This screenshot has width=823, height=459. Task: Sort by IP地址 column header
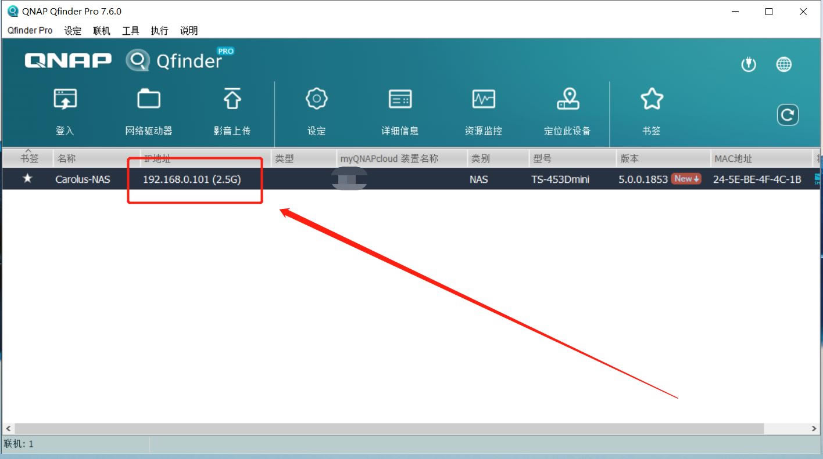tap(206, 158)
